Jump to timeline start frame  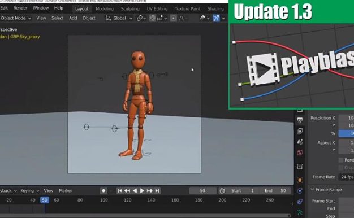tap(120, 191)
